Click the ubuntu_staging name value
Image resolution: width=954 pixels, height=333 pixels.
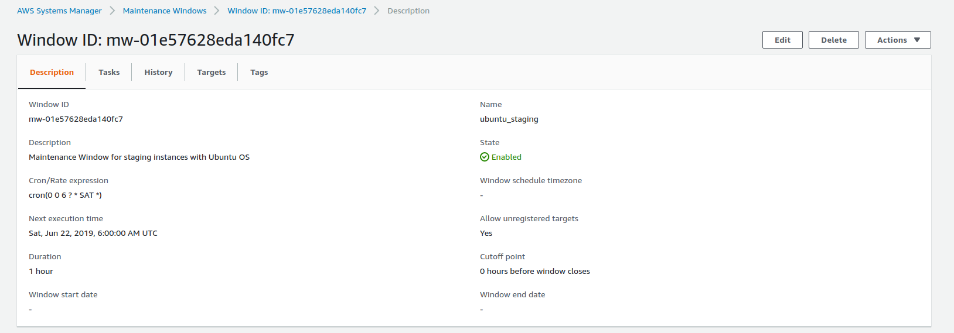pyautogui.click(x=509, y=119)
